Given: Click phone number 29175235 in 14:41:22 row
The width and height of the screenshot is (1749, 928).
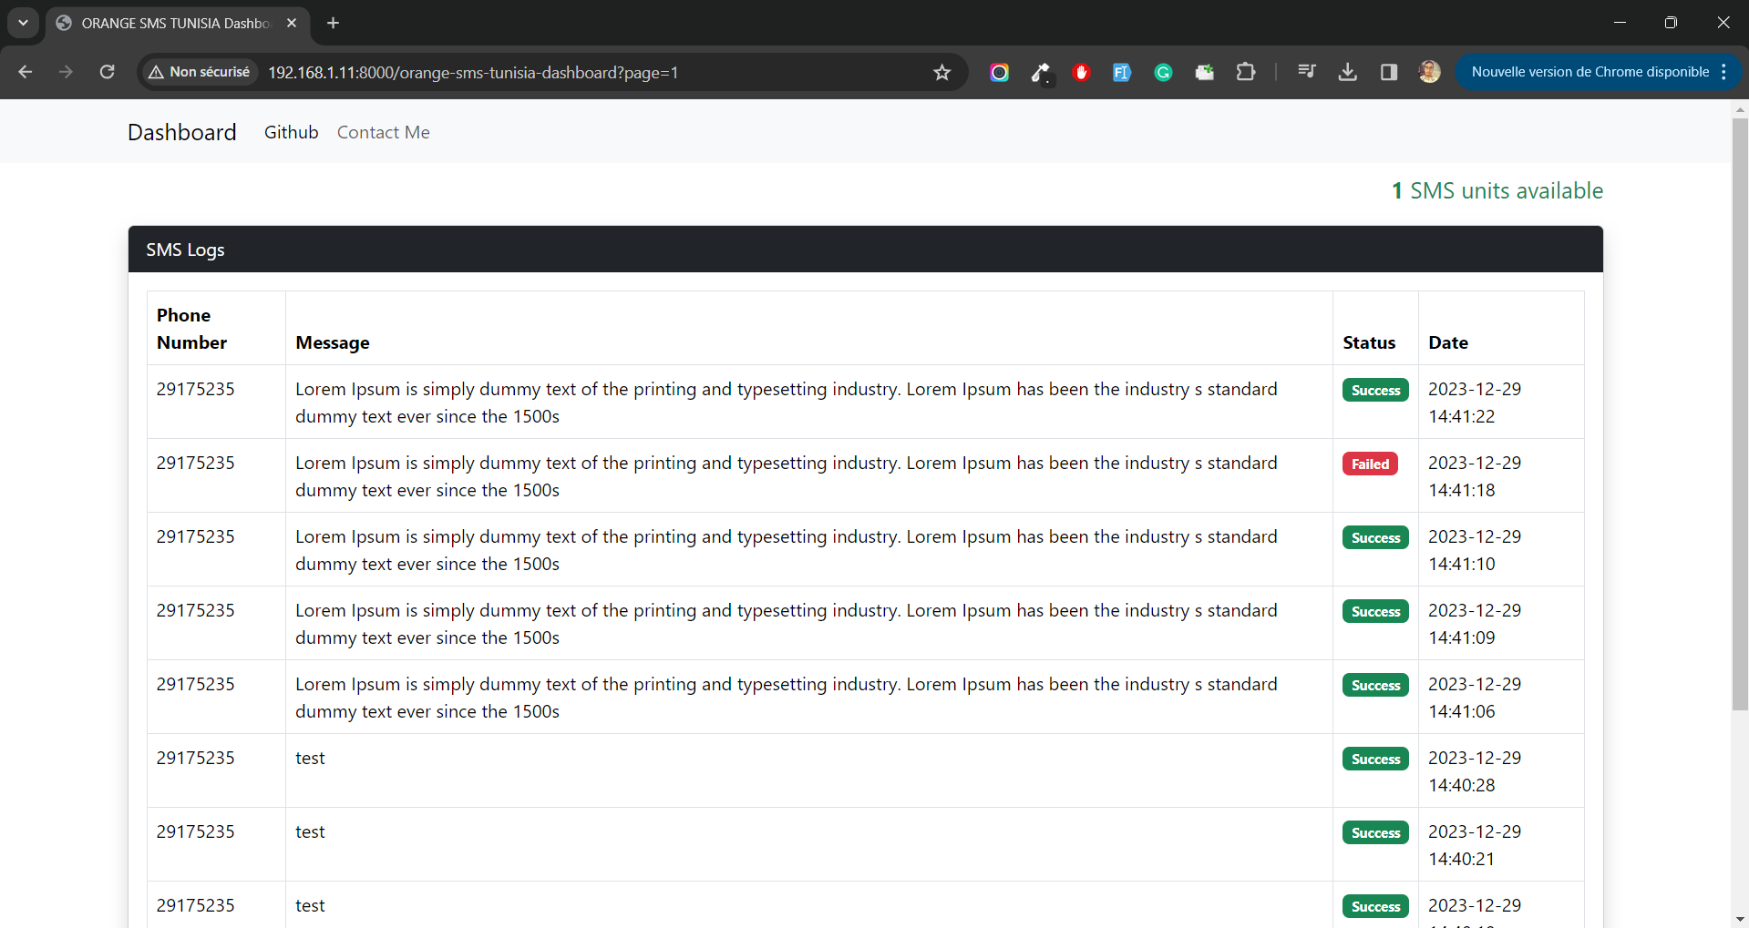Looking at the screenshot, I should pyautogui.click(x=195, y=389).
